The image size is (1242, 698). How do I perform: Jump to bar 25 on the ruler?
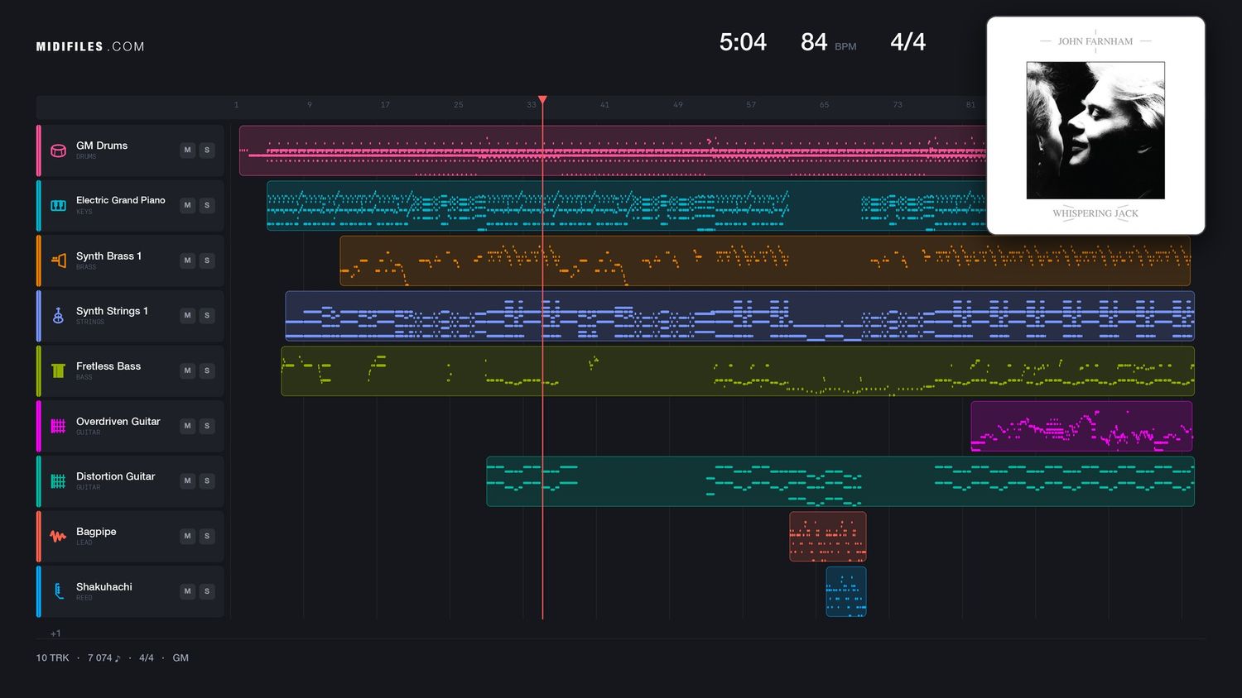[458, 105]
